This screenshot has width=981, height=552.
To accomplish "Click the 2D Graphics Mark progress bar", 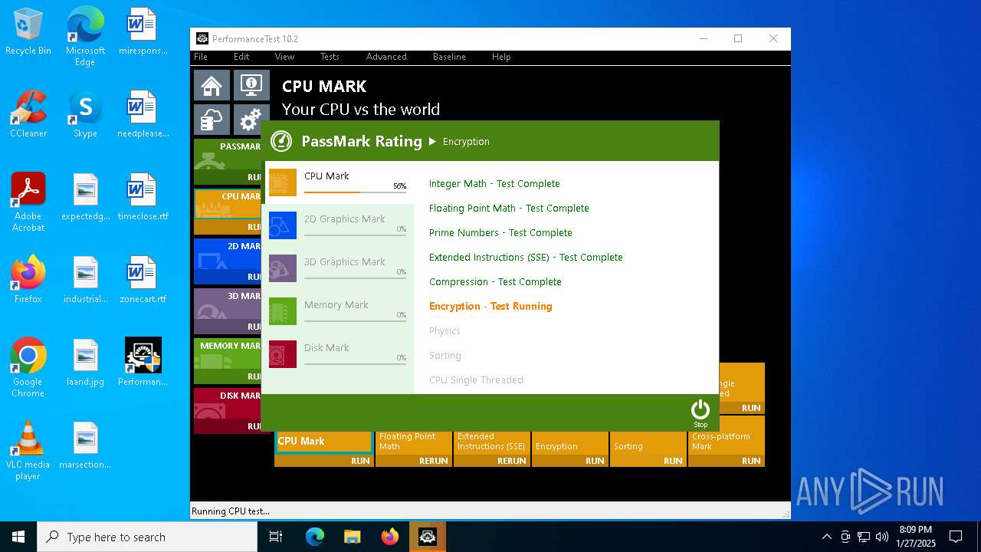I will (x=355, y=235).
